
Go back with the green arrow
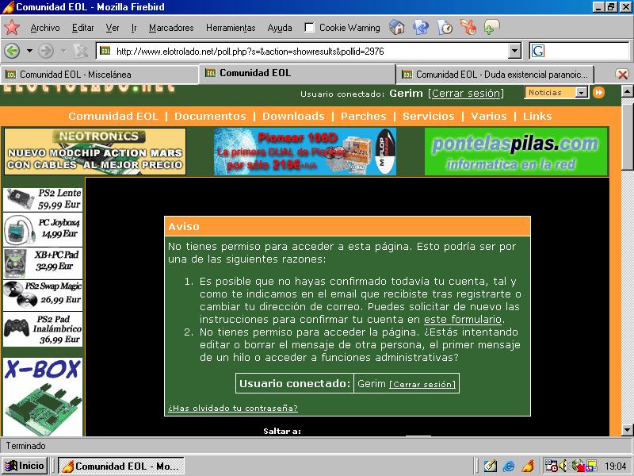pyautogui.click(x=12, y=51)
